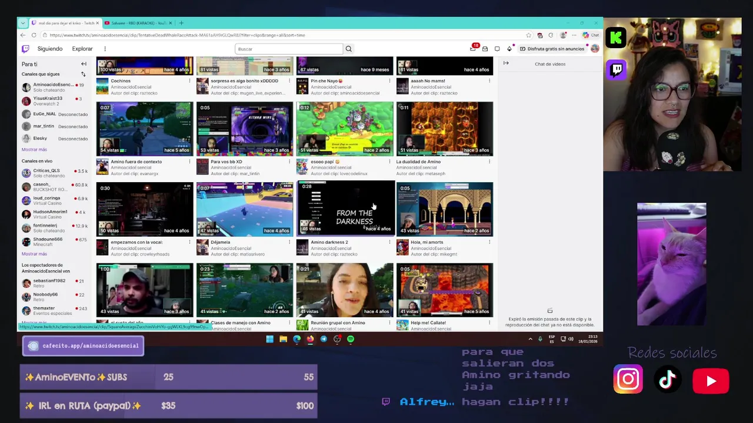The height and width of the screenshot is (423, 753).
Task: Open sebastianf1982 recommended channel
Action: [54, 283]
